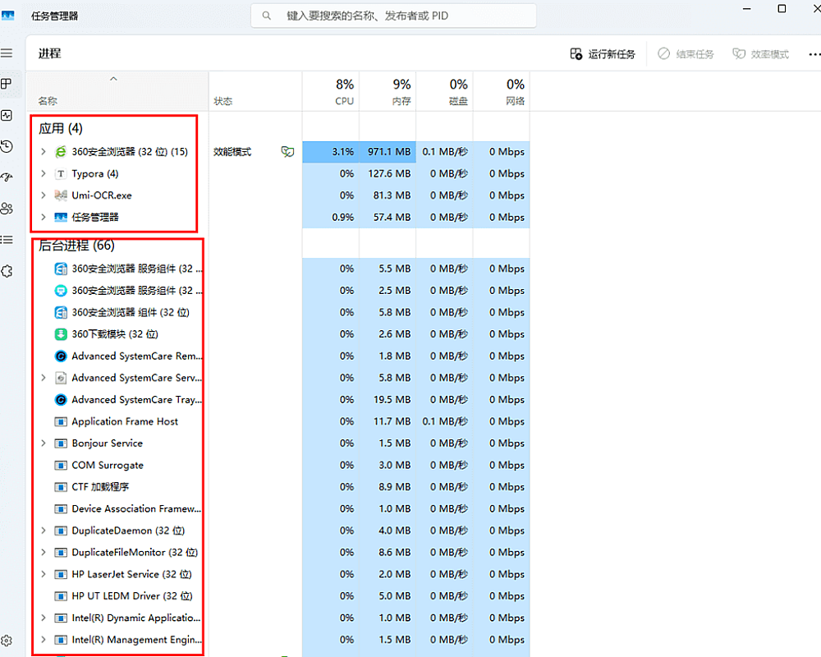Select the COM Surrogate process row
This screenshot has width=821, height=657.
107,465
